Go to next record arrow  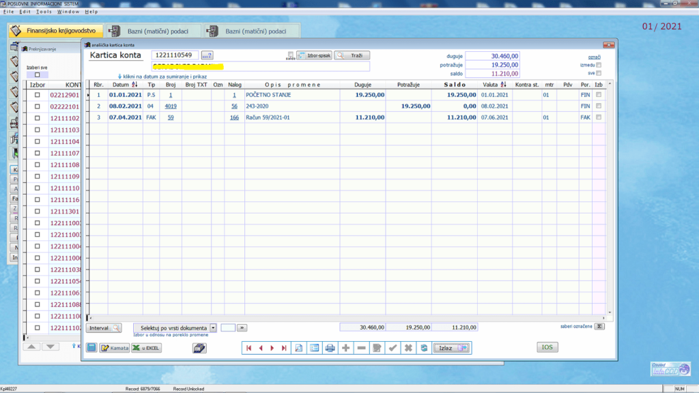tap(272, 348)
